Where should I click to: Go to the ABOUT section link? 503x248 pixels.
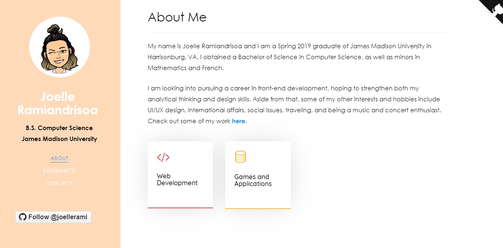coord(60,158)
